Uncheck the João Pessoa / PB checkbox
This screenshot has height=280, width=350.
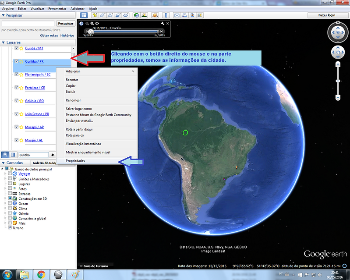(x=16, y=113)
